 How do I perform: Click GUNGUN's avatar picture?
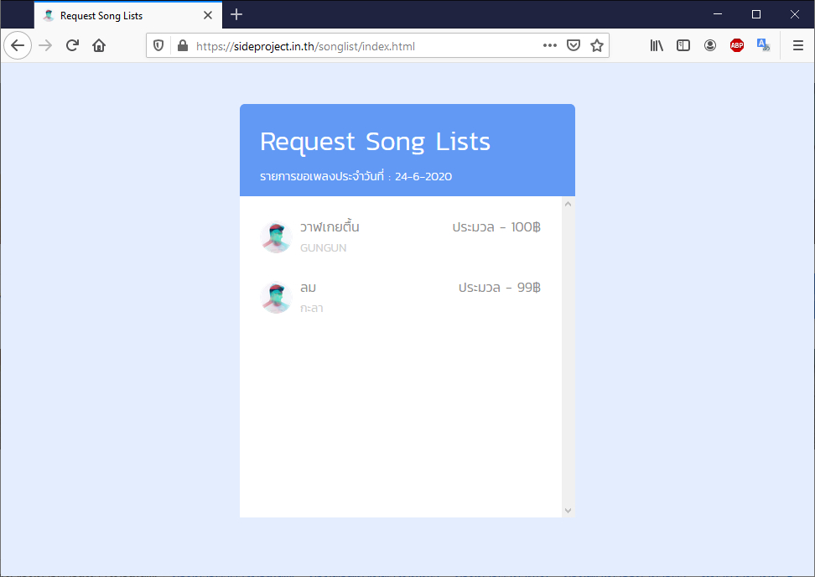276,237
